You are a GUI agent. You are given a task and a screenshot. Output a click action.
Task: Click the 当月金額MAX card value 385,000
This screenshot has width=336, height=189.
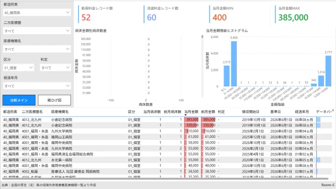tap(293, 18)
